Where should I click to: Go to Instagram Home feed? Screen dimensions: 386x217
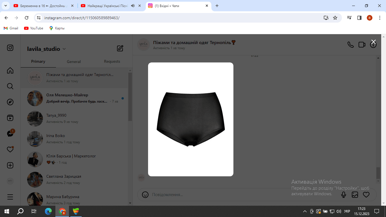coord(10,70)
